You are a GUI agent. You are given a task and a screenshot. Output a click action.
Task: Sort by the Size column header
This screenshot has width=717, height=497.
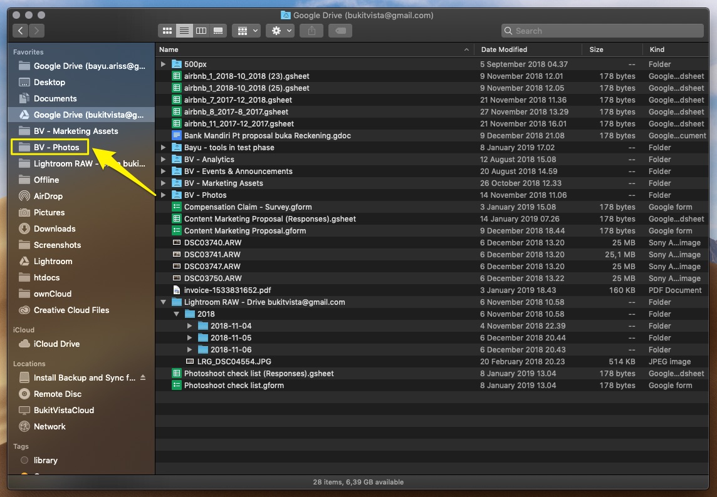point(612,49)
